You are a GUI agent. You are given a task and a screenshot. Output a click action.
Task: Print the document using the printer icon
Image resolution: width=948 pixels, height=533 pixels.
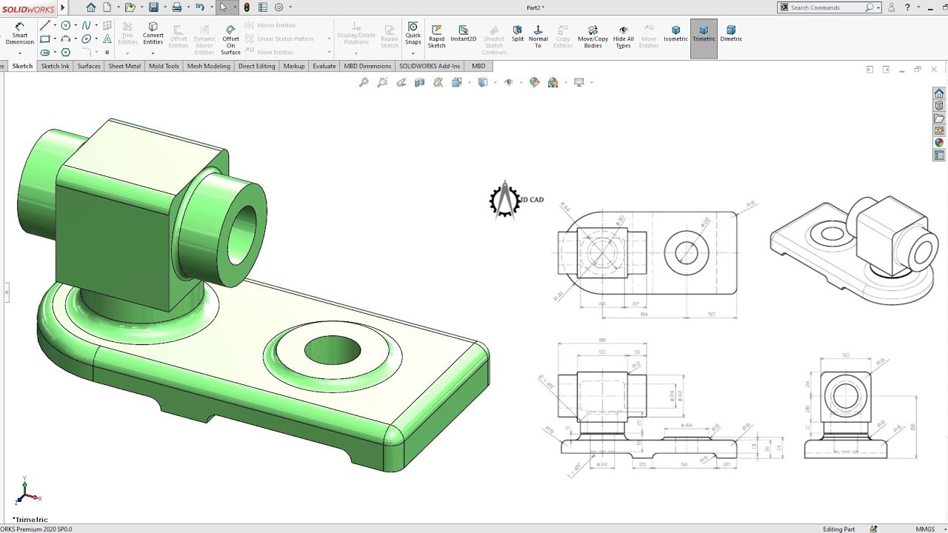(176, 7)
